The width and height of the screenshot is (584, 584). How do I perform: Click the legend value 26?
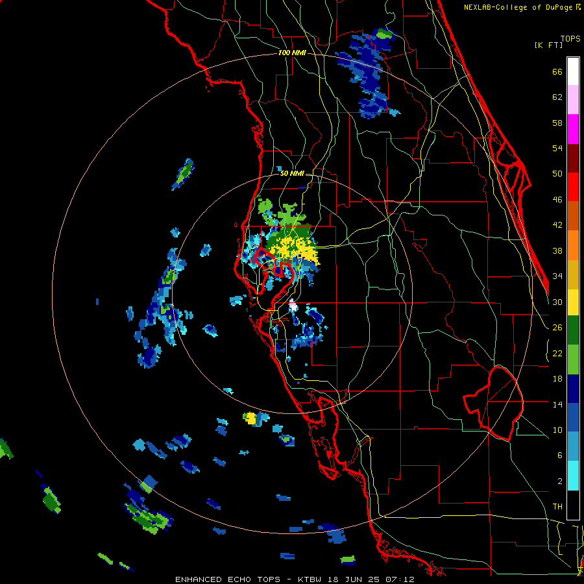coord(557,328)
